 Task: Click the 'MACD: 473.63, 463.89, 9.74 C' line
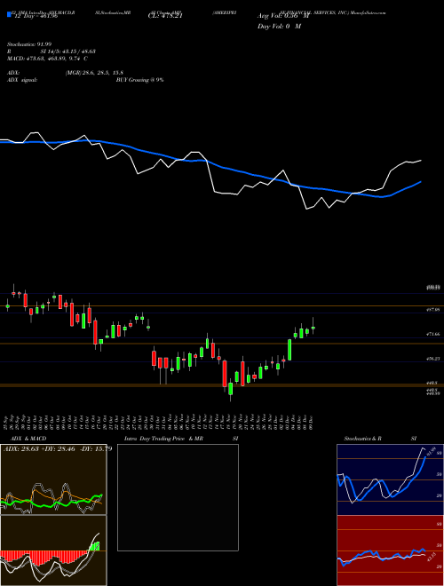(47, 59)
